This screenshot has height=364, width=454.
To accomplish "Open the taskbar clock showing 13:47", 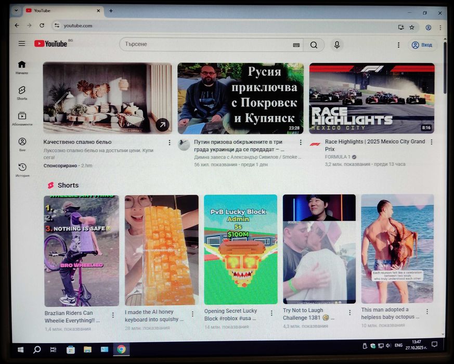I will click(x=416, y=345).
